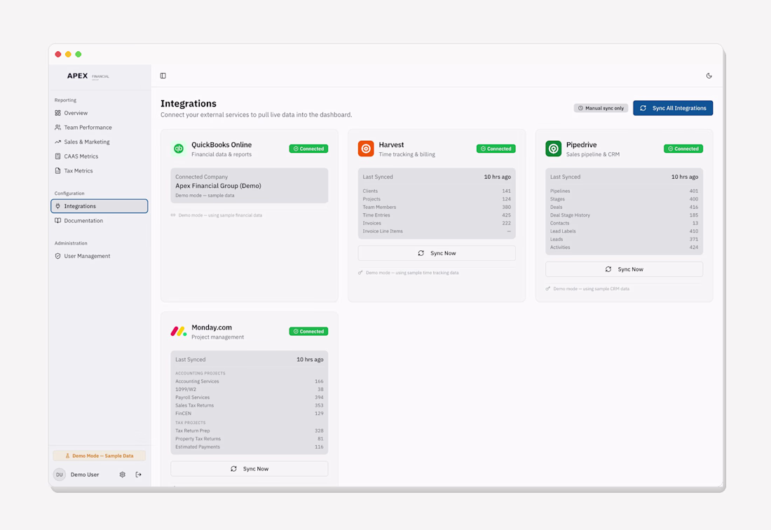The width and height of the screenshot is (771, 530).
Task: Click the Monday.com Sync Now refresh icon
Action: click(x=233, y=469)
